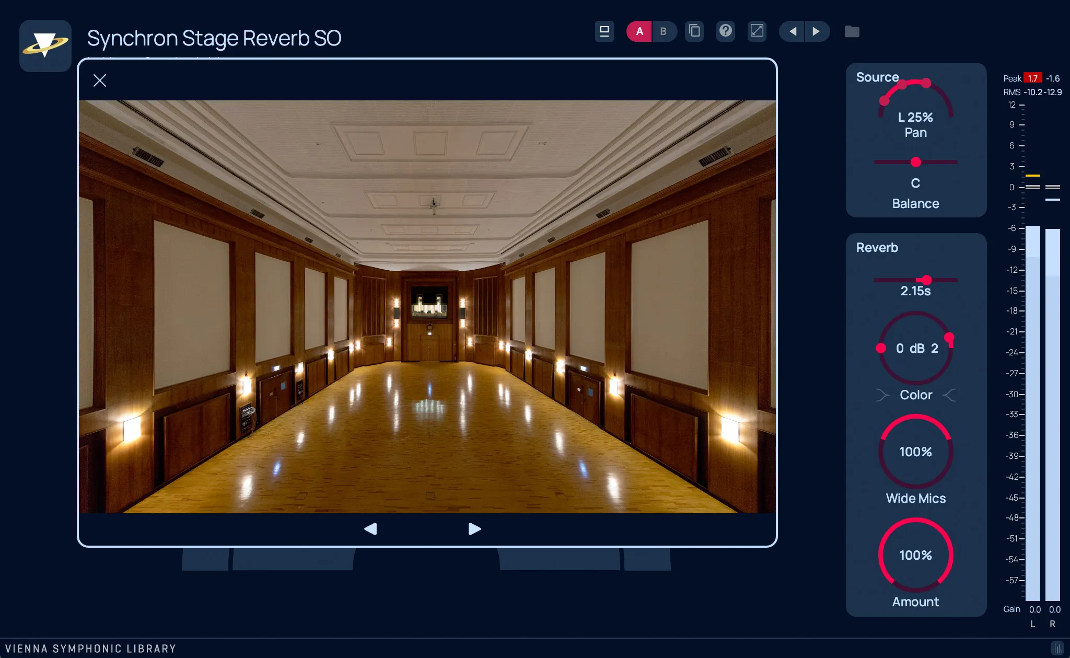This screenshot has width=1070, height=658.
Task: Switch to setting B
Action: (665, 31)
